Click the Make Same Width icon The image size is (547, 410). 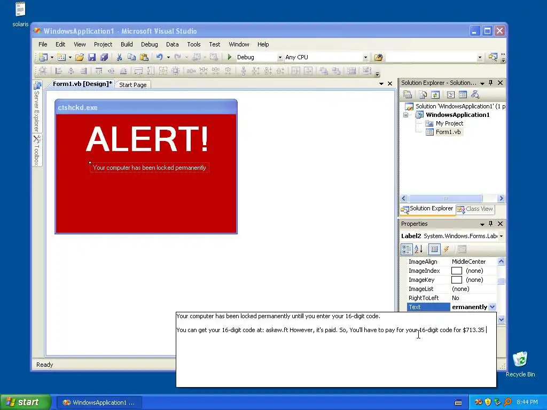click(138, 71)
